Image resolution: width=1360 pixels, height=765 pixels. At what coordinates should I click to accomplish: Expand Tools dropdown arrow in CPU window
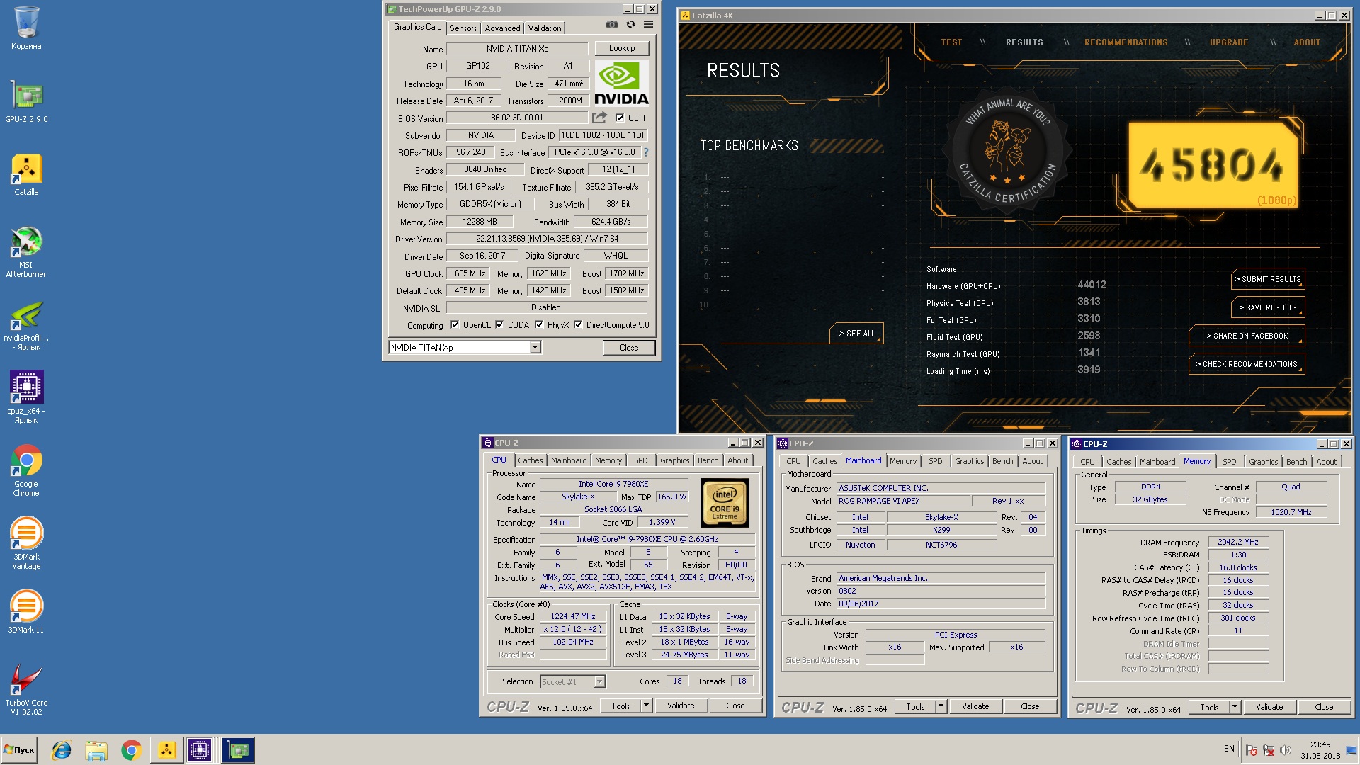[x=645, y=705]
